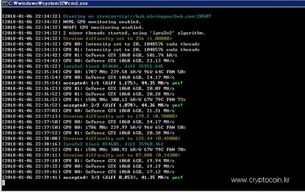
Task: Click the '2 miner threads started' line
Action: point(104,33)
